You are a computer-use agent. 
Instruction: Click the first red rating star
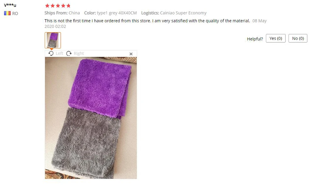click(47, 6)
